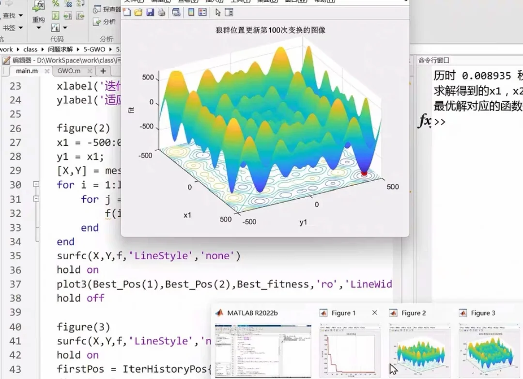This screenshot has height=379, width=523.
Task: Click the Comment percent icon in ribbon
Action: click(56, 4)
